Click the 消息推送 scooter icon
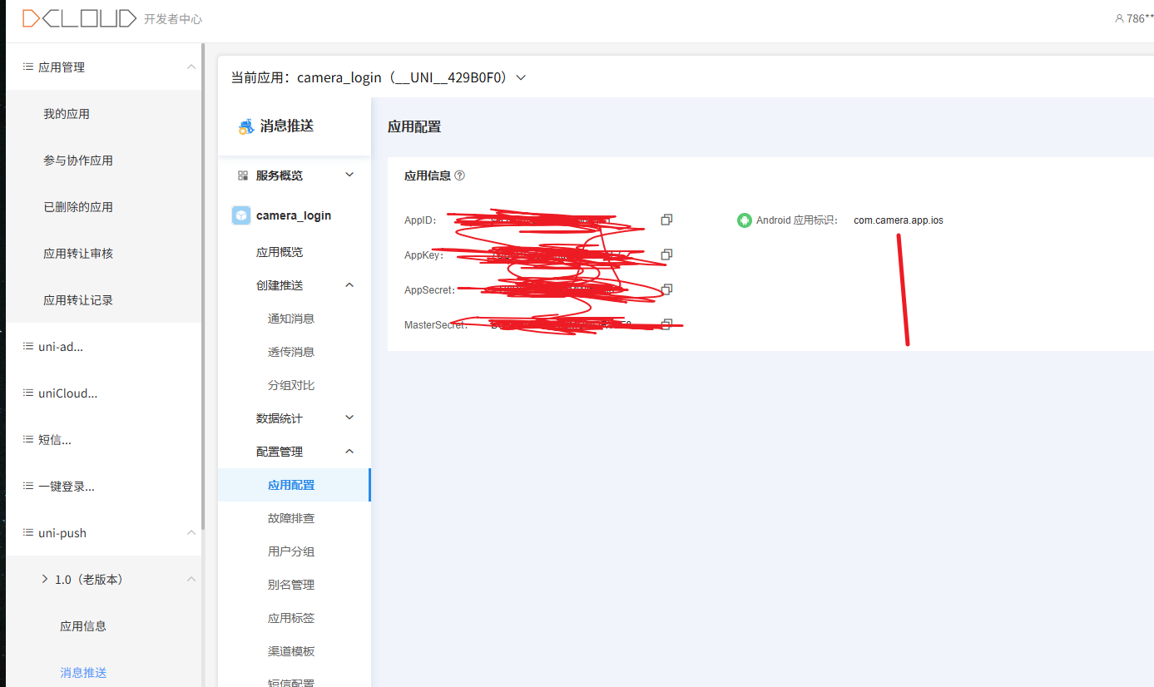 (246, 126)
